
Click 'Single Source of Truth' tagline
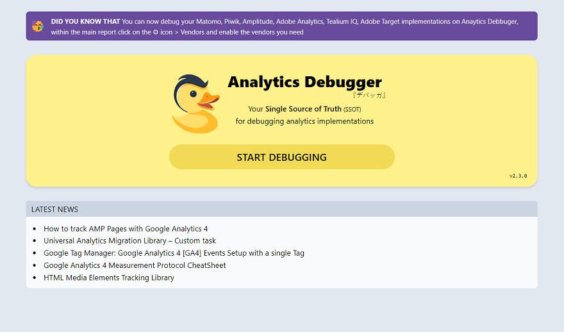pos(303,109)
